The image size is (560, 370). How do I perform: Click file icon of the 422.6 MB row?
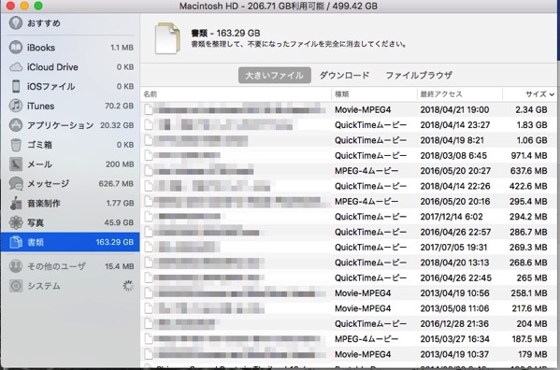tap(149, 186)
